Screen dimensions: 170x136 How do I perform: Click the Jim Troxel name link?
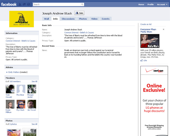click(x=32, y=110)
